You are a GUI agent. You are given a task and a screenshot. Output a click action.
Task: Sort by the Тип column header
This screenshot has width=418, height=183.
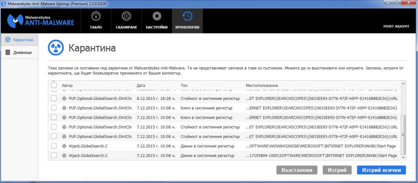coord(184,86)
